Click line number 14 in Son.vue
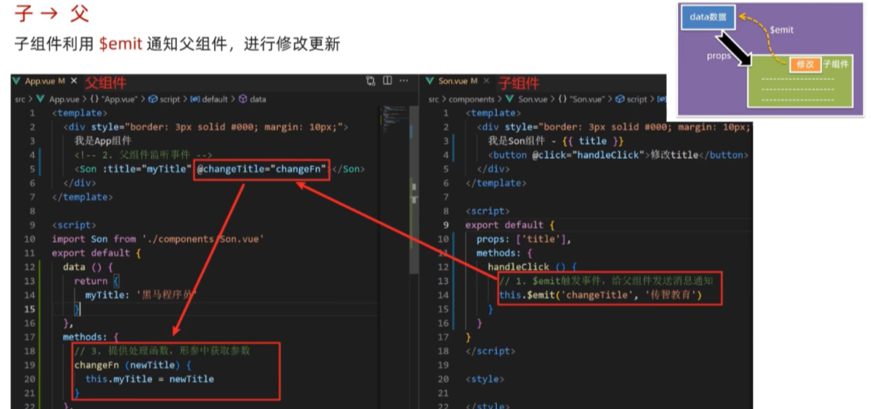The height and width of the screenshot is (409, 871). [x=443, y=295]
